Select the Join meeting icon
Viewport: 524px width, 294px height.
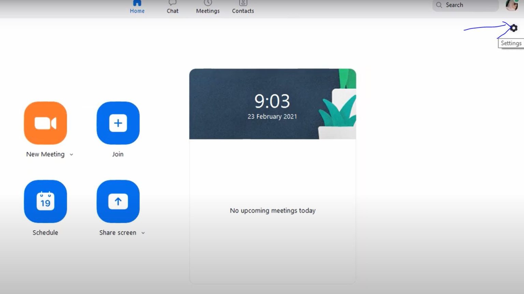click(x=118, y=123)
